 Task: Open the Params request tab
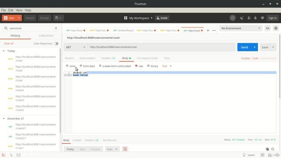pos(69,58)
